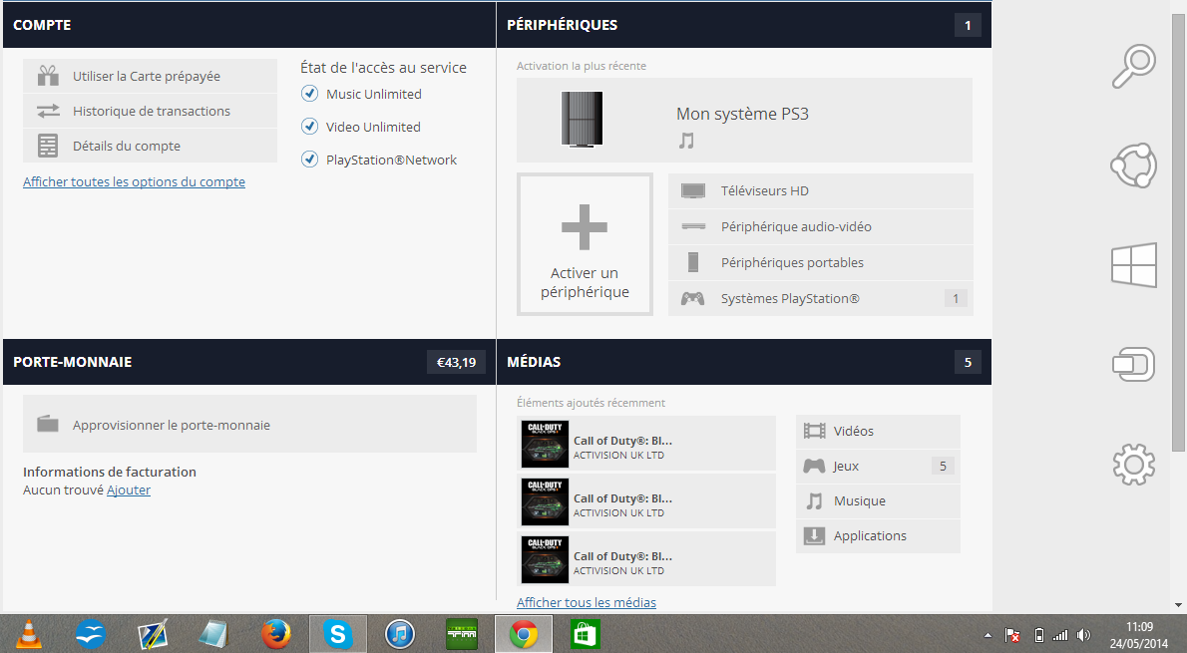
Task: Open Firefox from the taskbar
Action: click(276, 634)
